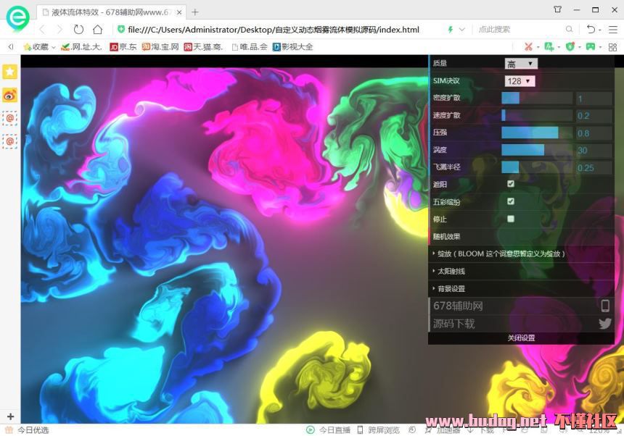Click the Twitter bird icon beside 源码下载

tap(605, 323)
